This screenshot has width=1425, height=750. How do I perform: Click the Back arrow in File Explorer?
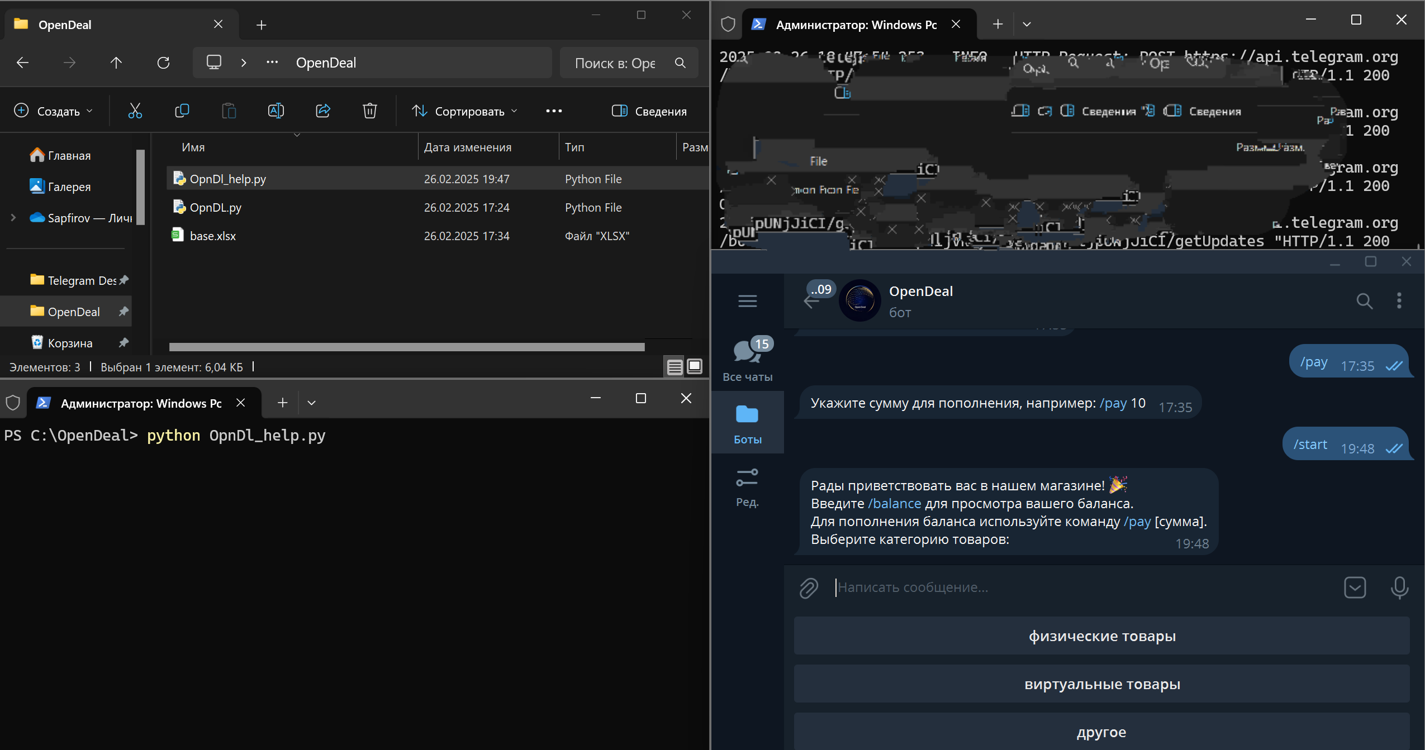[22, 63]
